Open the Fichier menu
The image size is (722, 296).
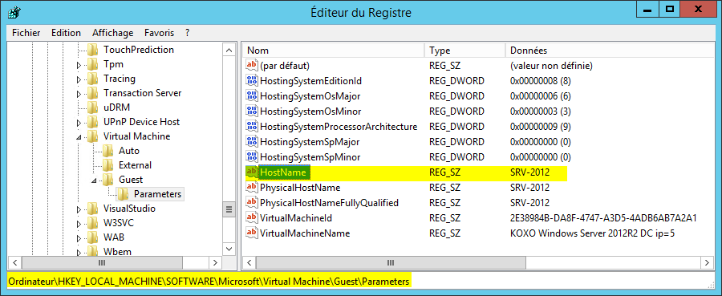coord(26,33)
